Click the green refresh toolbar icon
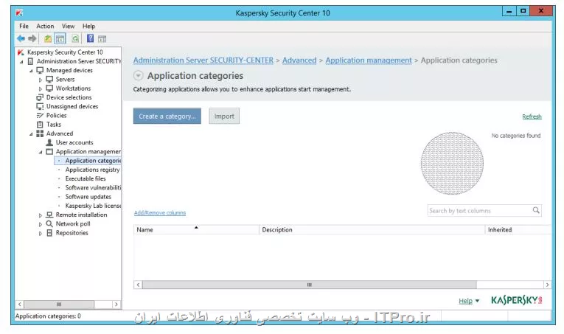 coord(74,38)
